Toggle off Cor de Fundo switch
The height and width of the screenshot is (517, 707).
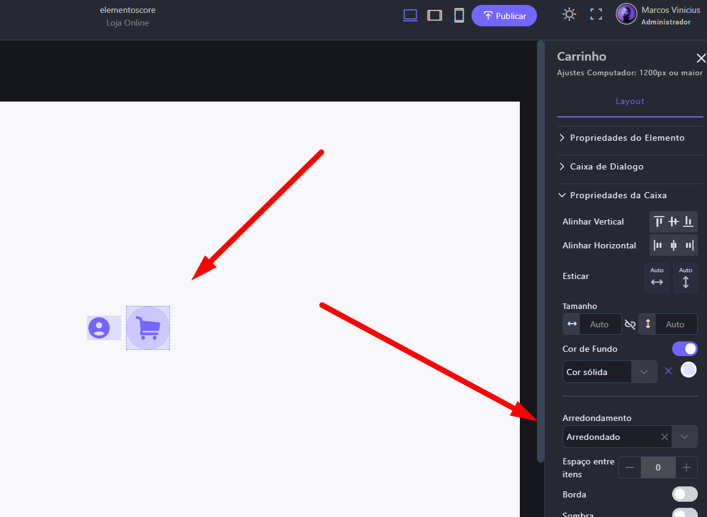click(684, 349)
